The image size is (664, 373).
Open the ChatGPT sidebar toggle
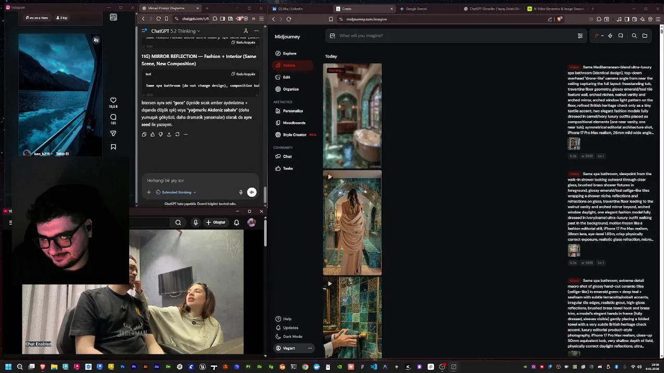(144, 31)
